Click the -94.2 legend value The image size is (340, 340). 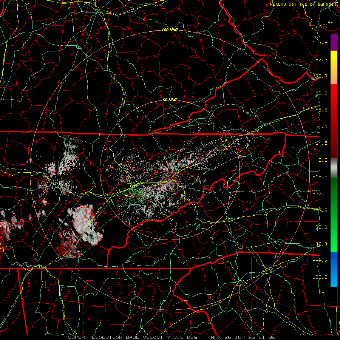tap(320, 261)
